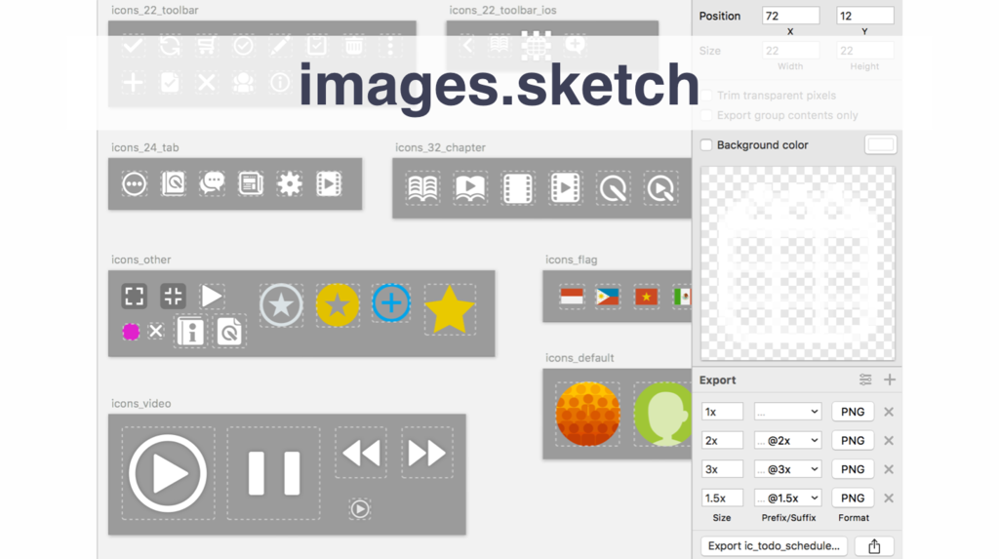The image size is (999, 559).
Task: Select the info document icon in icons_other
Action: (190, 332)
